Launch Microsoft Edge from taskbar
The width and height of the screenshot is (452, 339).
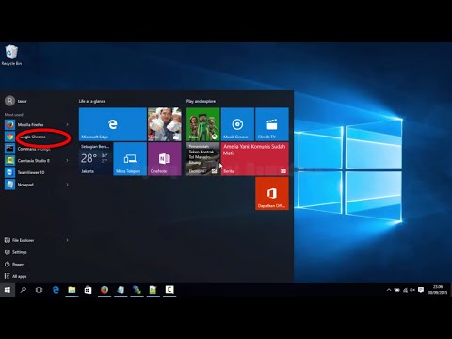(x=56, y=290)
